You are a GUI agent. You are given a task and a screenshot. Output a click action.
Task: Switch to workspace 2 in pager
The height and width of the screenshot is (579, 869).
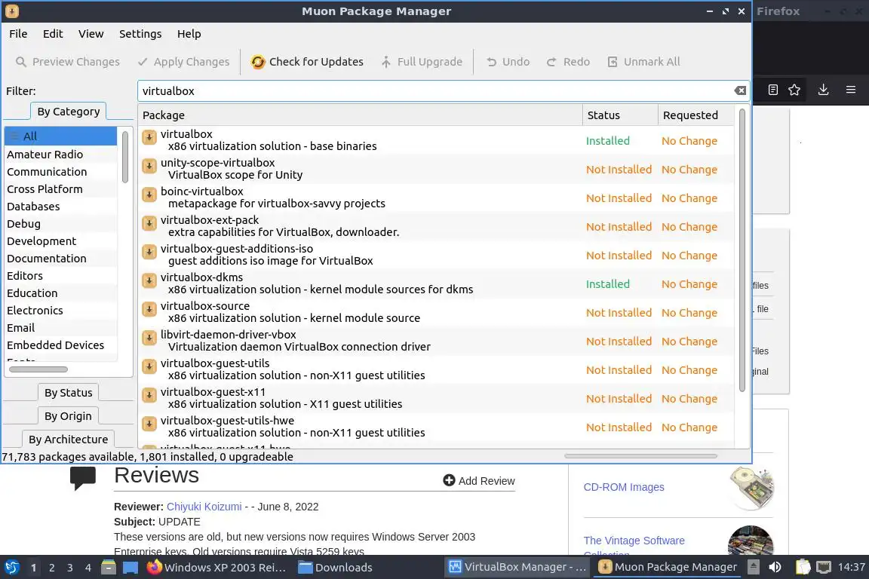pos(51,568)
